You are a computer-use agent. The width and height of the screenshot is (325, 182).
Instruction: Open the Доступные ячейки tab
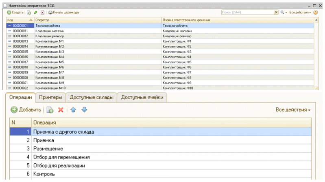point(142,97)
